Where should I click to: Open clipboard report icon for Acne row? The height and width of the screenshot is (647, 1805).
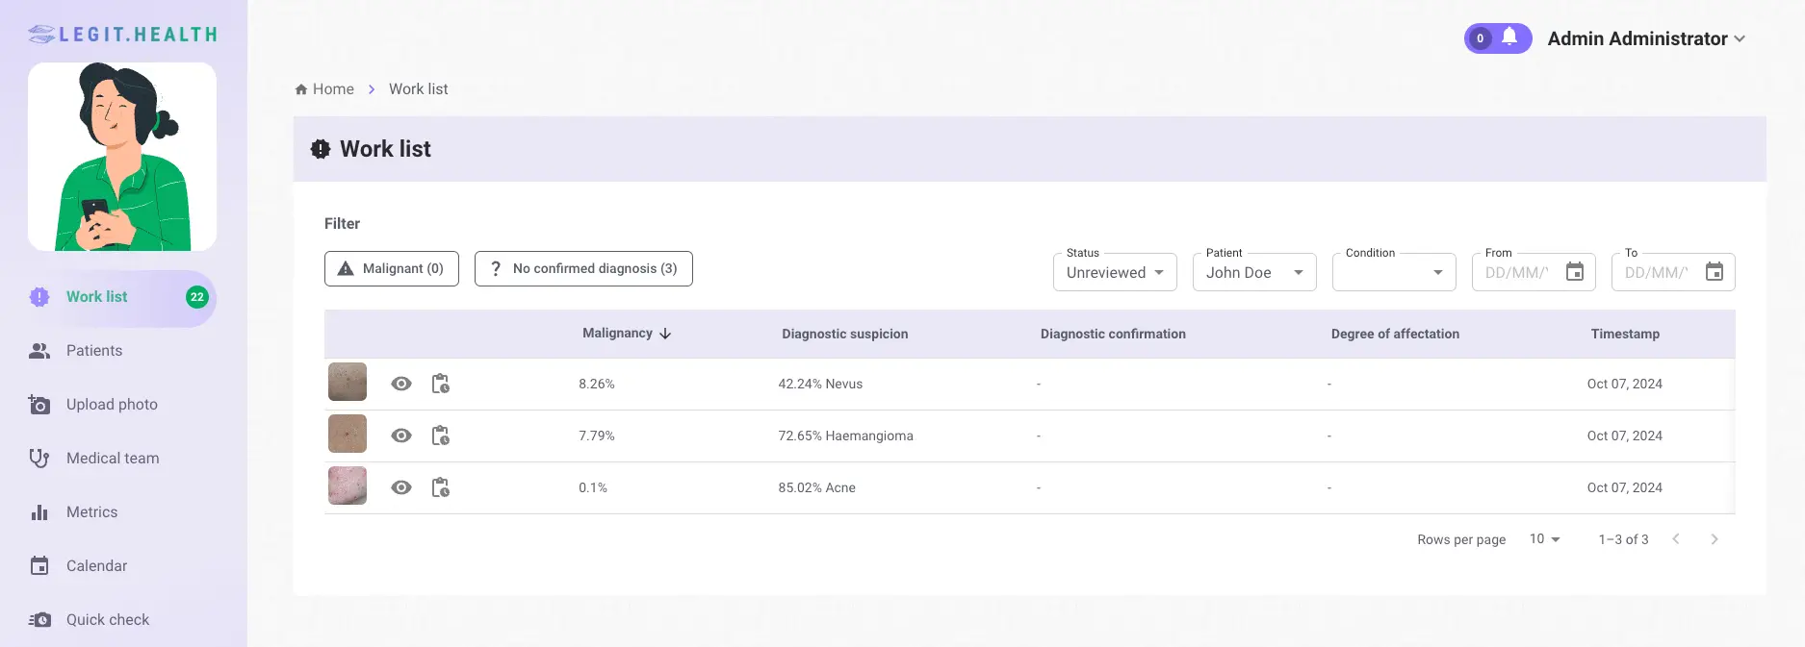pos(440,487)
